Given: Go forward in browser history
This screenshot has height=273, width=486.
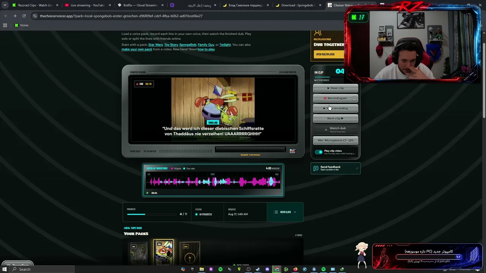Looking at the screenshot, I should (x=15, y=16).
